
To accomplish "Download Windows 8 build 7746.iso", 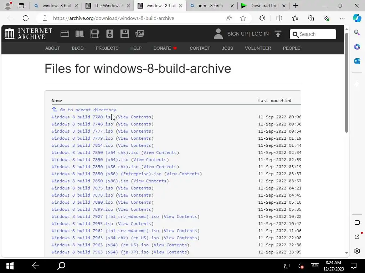I will pos(82,124).
